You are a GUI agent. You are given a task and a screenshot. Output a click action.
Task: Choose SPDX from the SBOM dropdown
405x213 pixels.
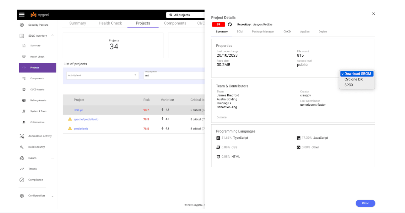pyautogui.click(x=349, y=85)
